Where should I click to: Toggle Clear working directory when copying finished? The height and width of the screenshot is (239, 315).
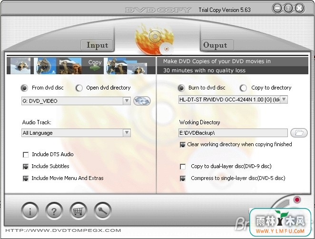pos(183,145)
